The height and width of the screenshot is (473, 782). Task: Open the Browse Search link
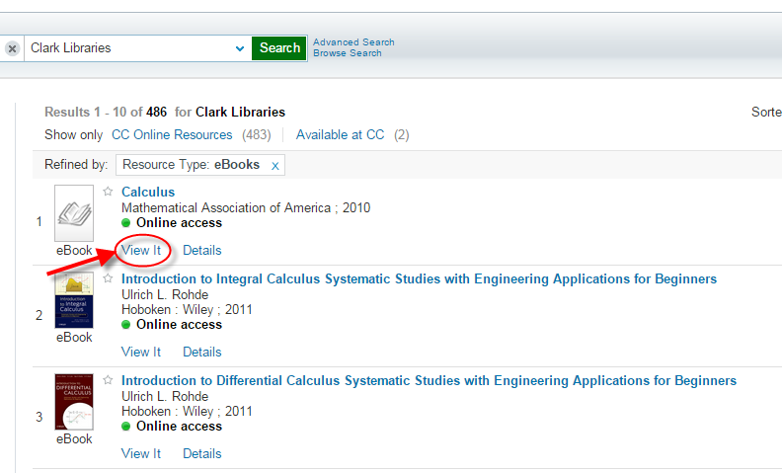pyautogui.click(x=348, y=53)
